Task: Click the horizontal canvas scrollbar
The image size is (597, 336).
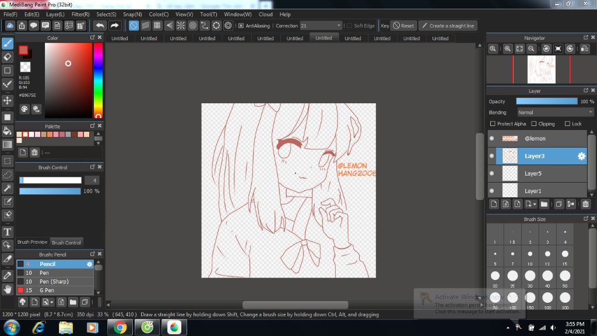Action: [x=295, y=304]
